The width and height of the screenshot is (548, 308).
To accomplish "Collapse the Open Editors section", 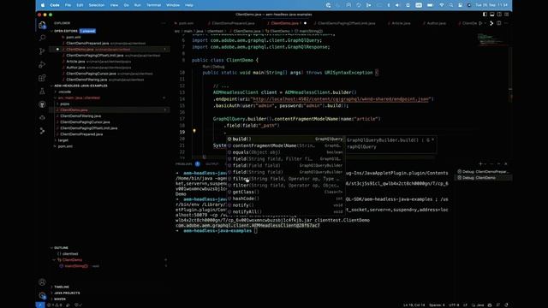I will point(66,31).
